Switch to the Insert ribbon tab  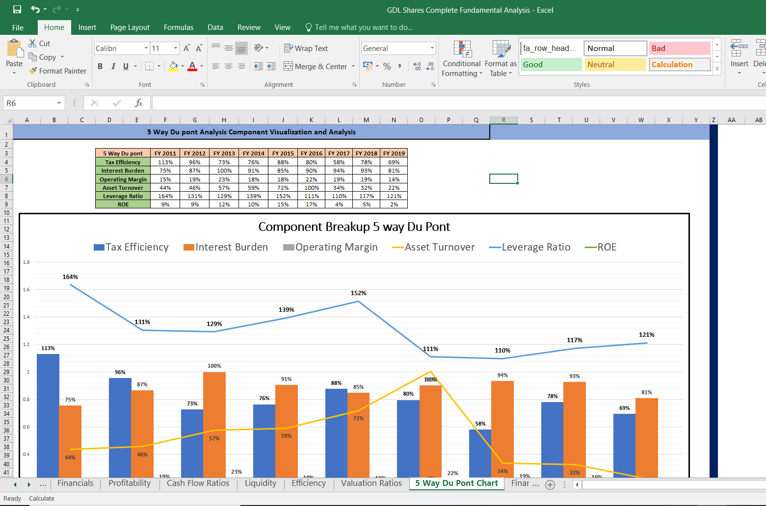click(x=87, y=27)
